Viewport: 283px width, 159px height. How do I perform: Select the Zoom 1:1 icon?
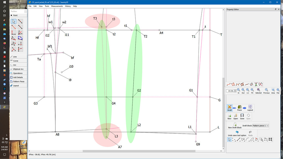click(x=248, y=90)
